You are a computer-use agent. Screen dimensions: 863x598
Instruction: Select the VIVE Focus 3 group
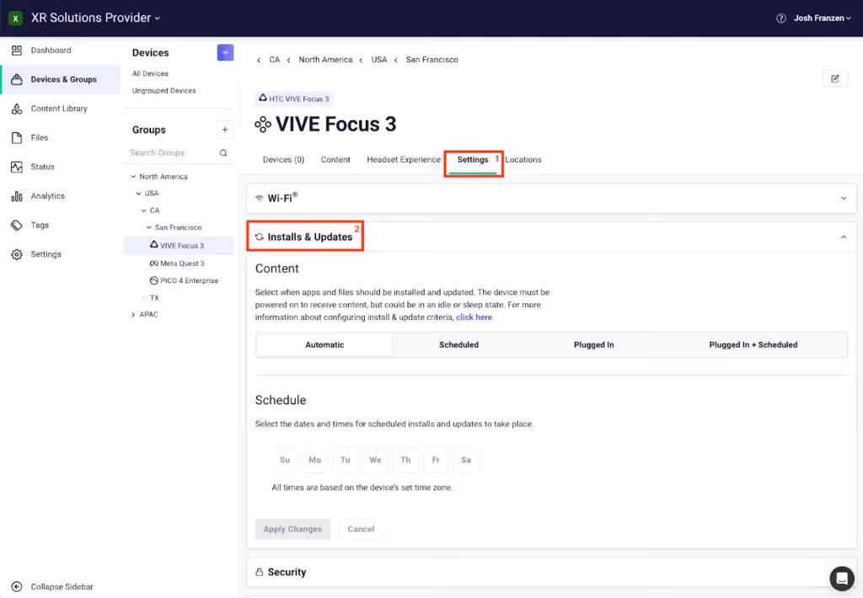pos(179,245)
